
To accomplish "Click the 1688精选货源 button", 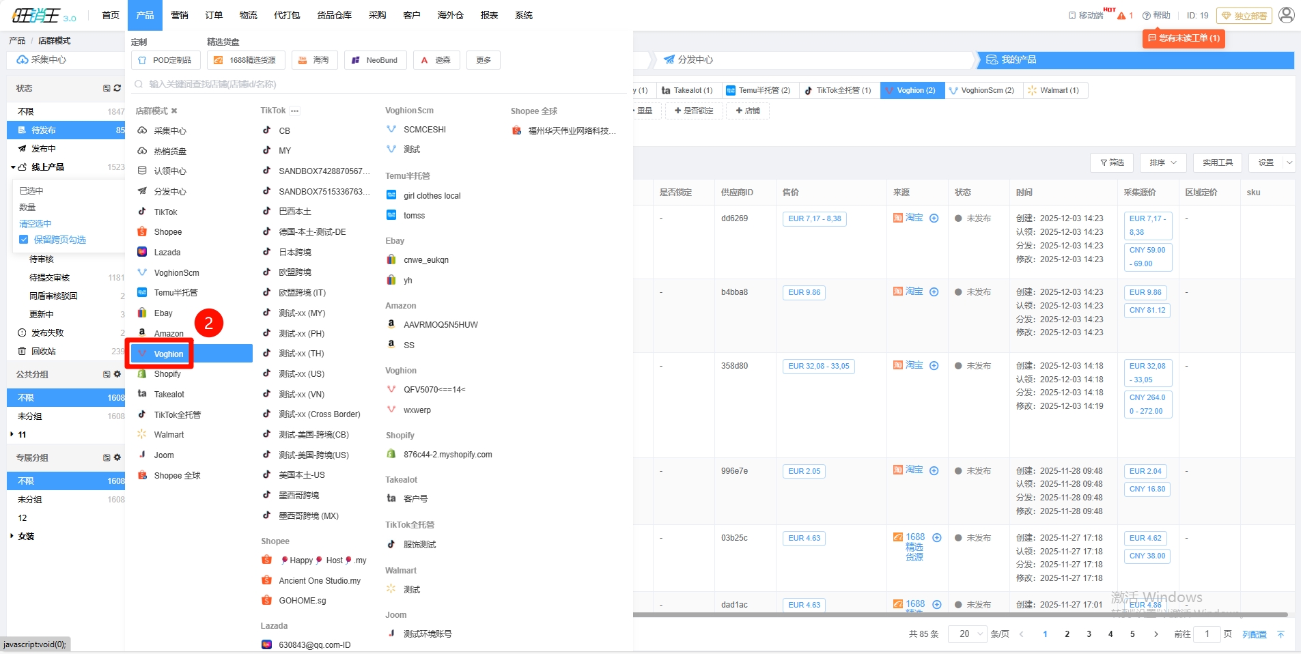I will point(245,60).
